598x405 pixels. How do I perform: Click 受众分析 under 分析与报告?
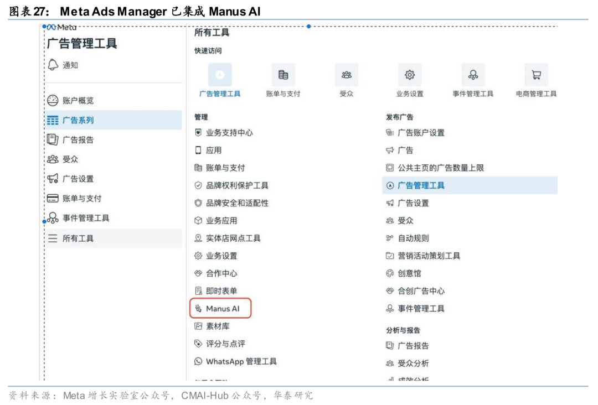(x=413, y=364)
